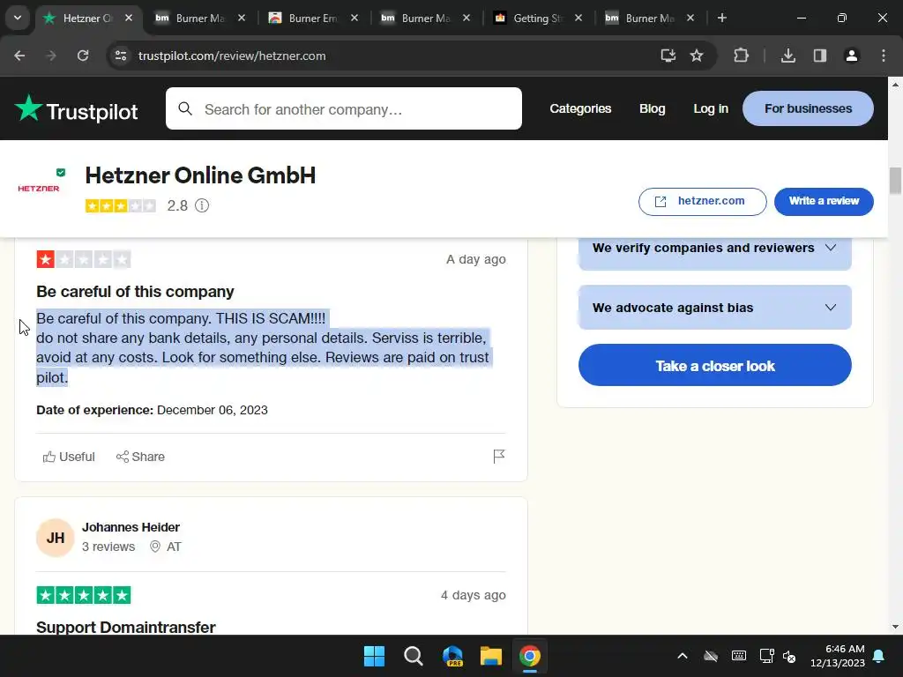The image size is (903, 677).
Task: Click the 'Support Domaintransfer' review title
Action: pos(126,627)
